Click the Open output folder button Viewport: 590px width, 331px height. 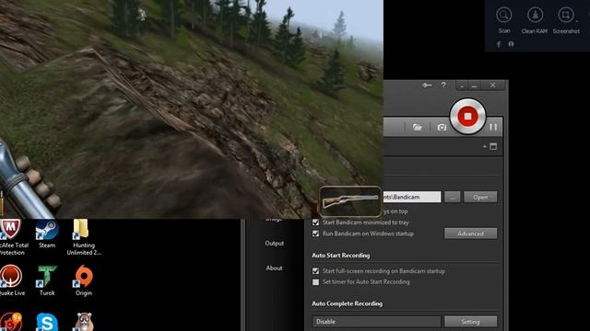480,197
